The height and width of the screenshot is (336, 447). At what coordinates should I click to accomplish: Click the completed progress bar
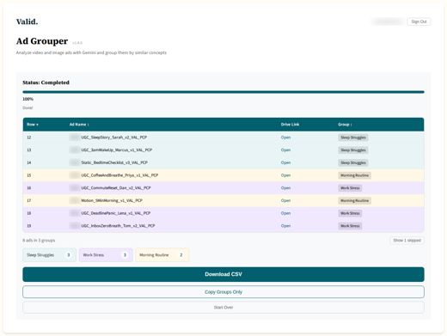tap(223, 92)
